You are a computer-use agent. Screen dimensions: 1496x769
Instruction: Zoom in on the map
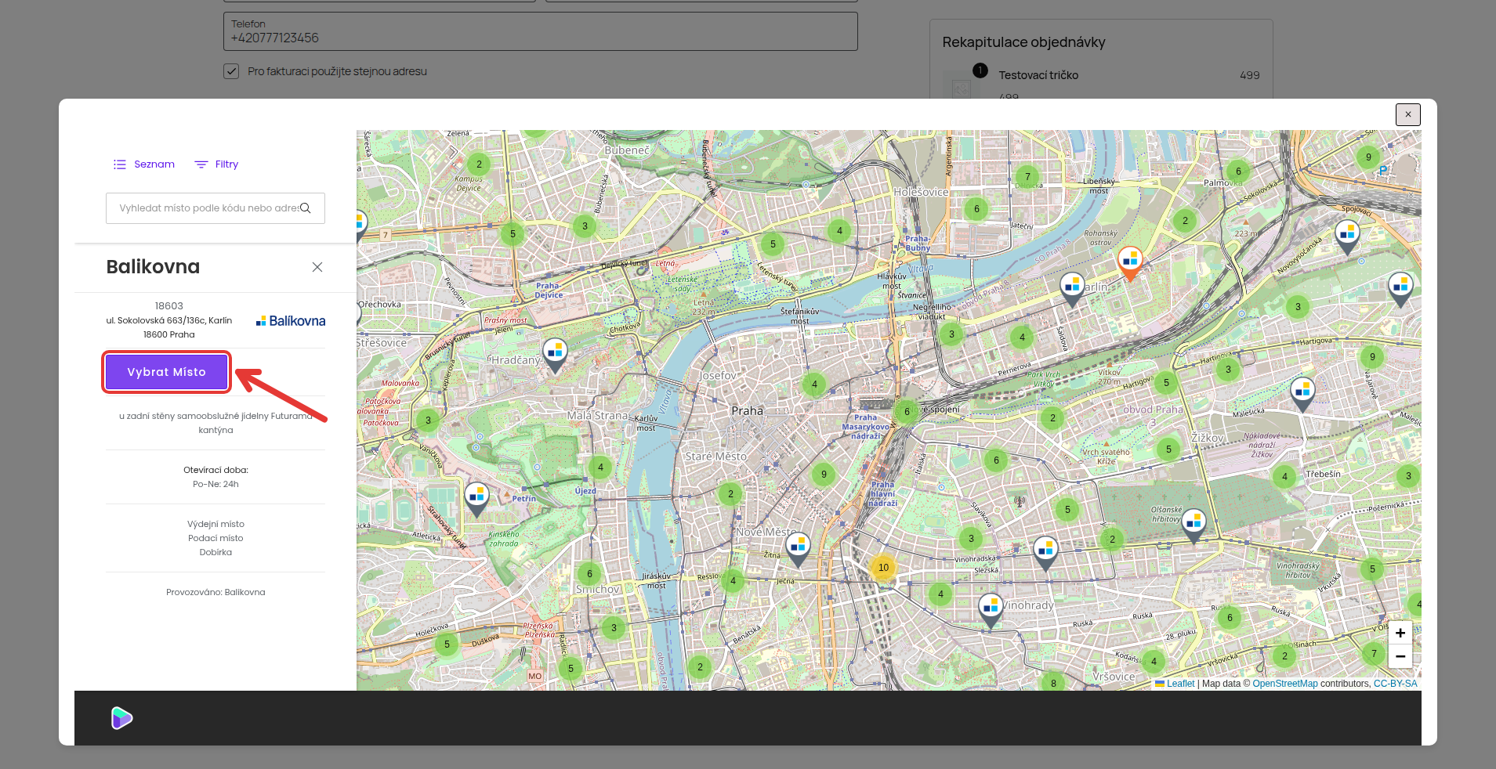point(1400,633)
